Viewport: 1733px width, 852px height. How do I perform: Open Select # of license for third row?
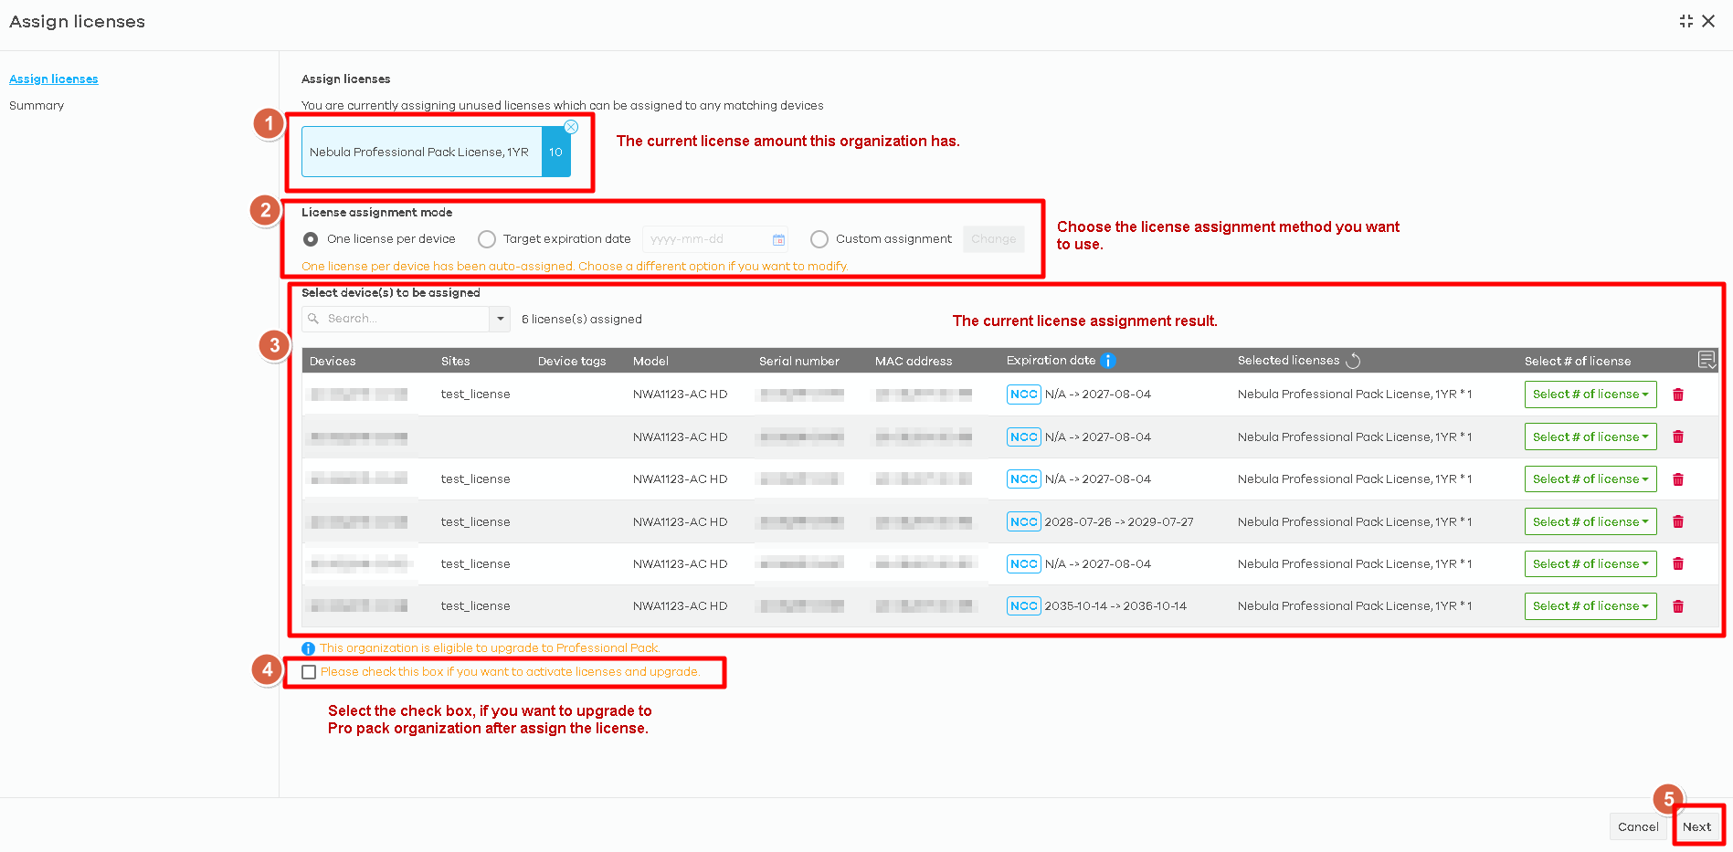(1590, 479)
